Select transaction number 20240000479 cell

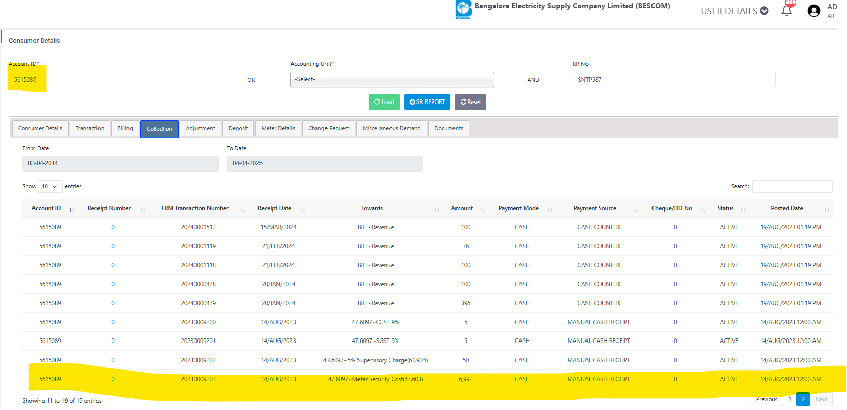pyautogui.click(x=198, y=303)
